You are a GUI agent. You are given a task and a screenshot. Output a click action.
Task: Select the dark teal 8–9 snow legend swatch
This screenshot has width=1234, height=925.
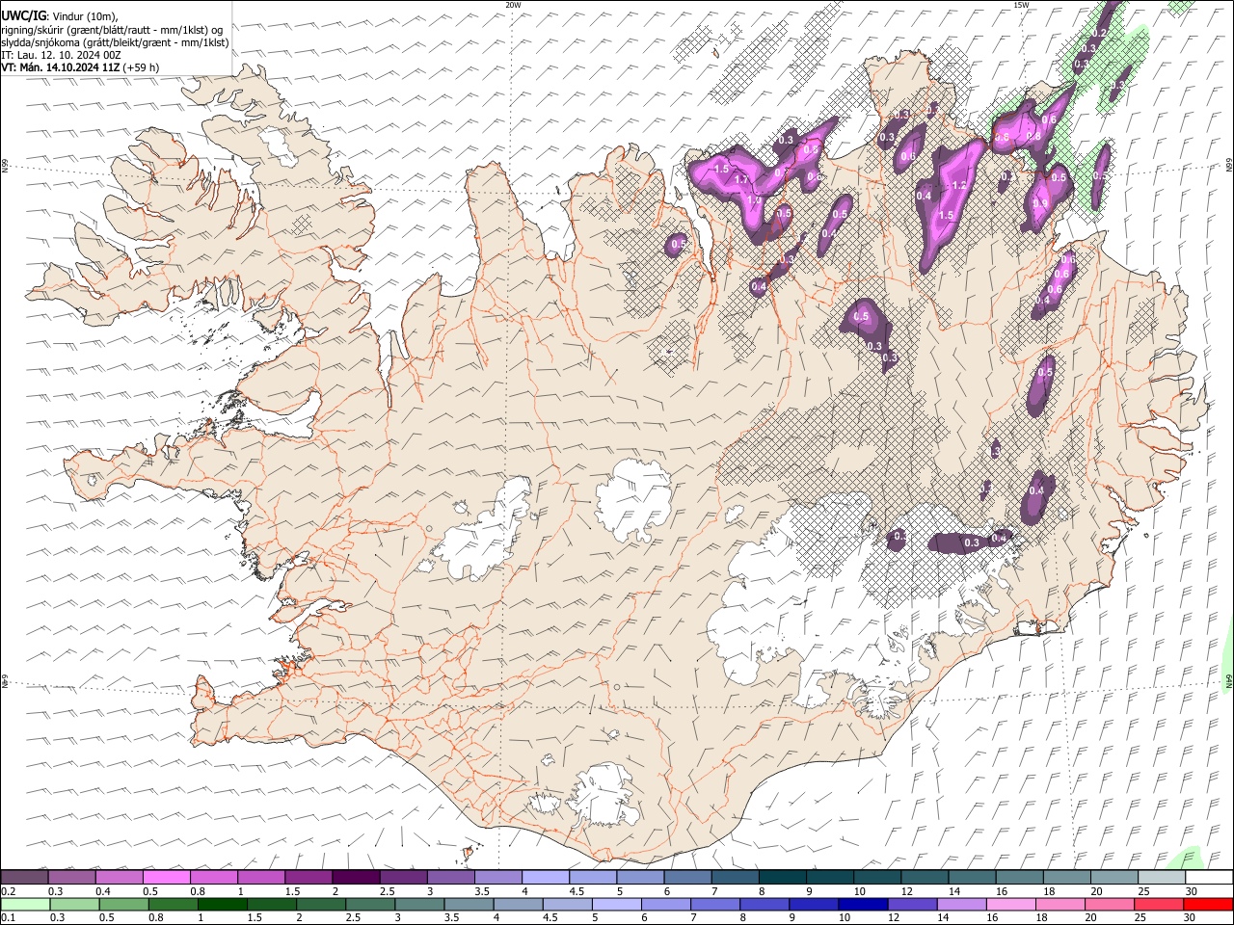(x=782, y=878)
